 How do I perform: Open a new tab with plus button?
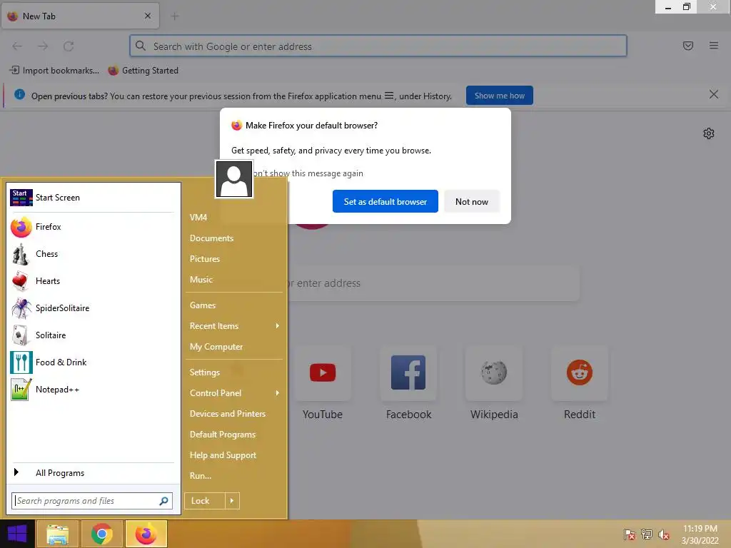click(175, 16)
